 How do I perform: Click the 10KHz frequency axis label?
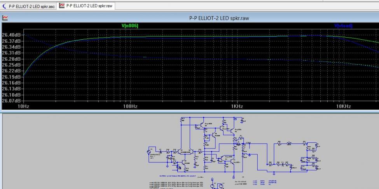[344, 106]
